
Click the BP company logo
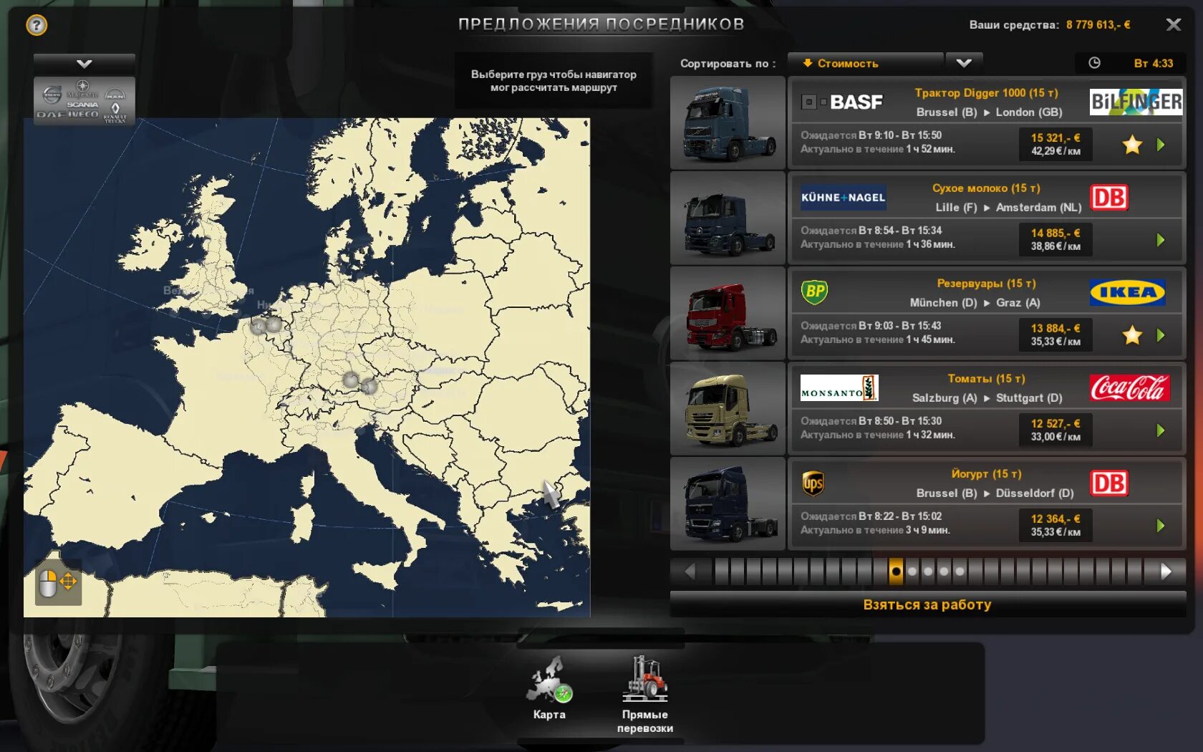coord(814,291)
